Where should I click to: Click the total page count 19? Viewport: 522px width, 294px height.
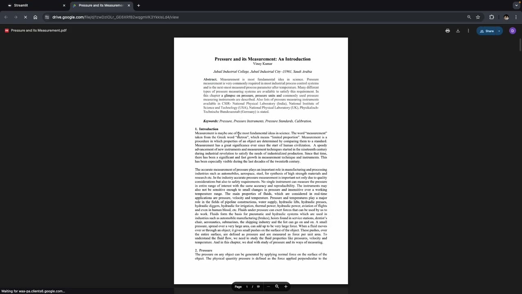[258, 287]
